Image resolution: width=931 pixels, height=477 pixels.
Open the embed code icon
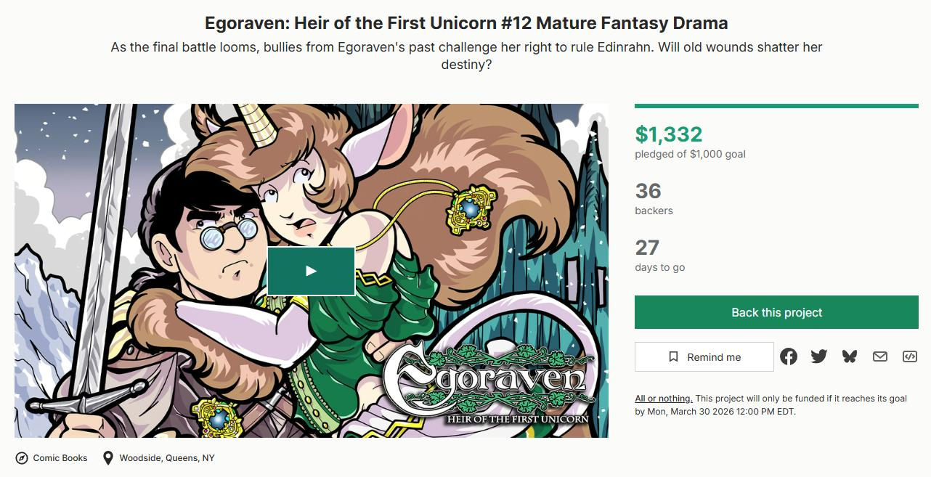coord(910,356)
